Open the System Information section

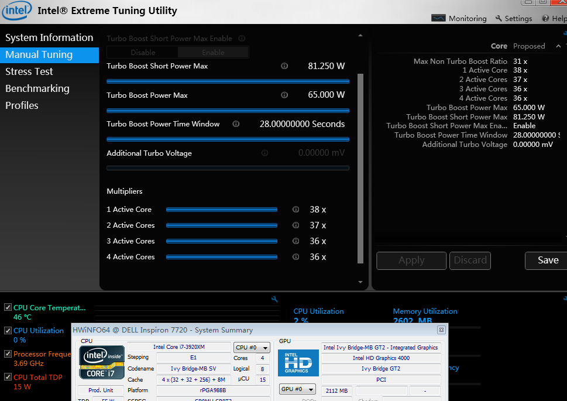49,37
